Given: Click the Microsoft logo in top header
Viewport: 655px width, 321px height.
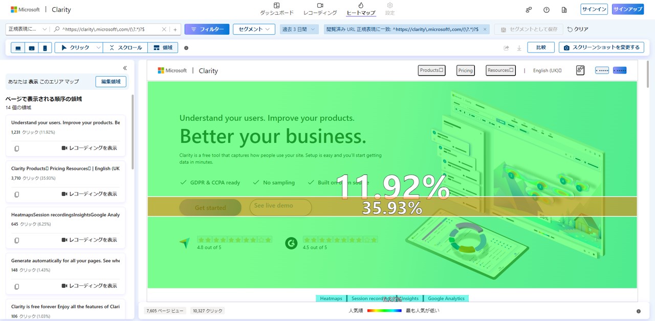Looking at the screenshot, I should (25, 10).
